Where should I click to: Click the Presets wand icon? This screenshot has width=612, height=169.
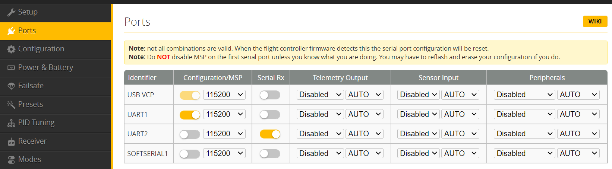click(x=11, y=104)
